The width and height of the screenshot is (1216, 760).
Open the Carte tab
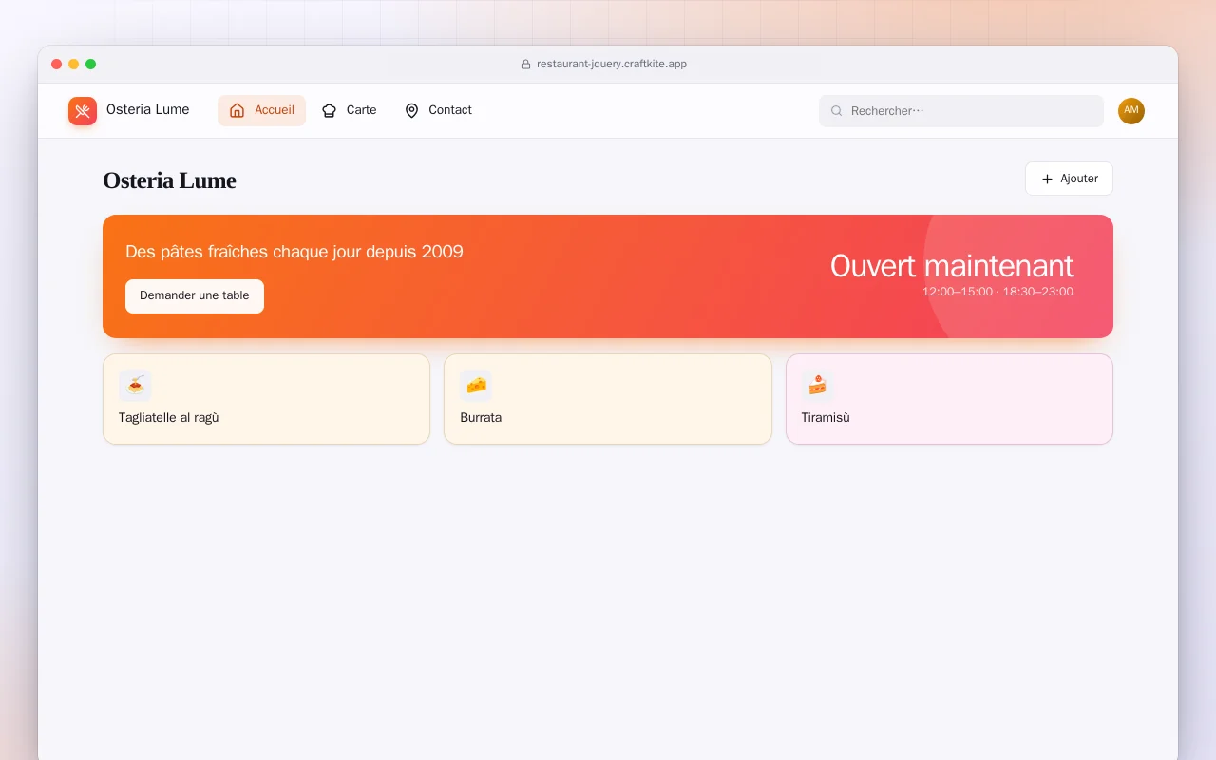349,110
